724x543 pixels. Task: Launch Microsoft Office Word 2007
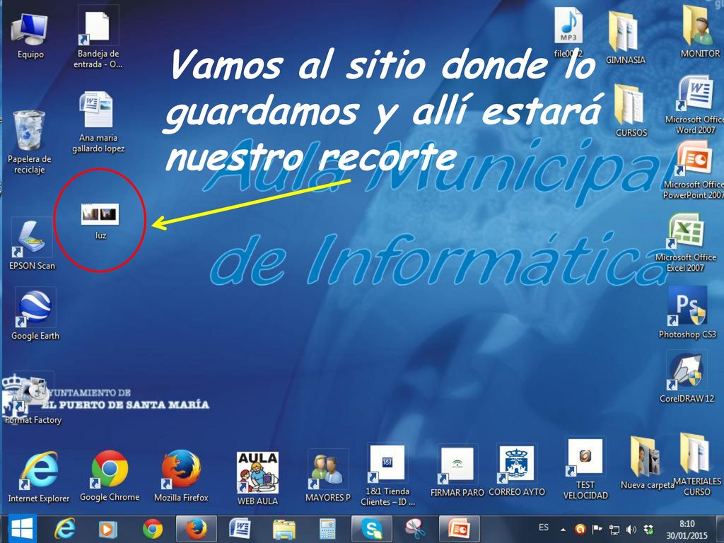pyautogui.click(x=695, y=106)
